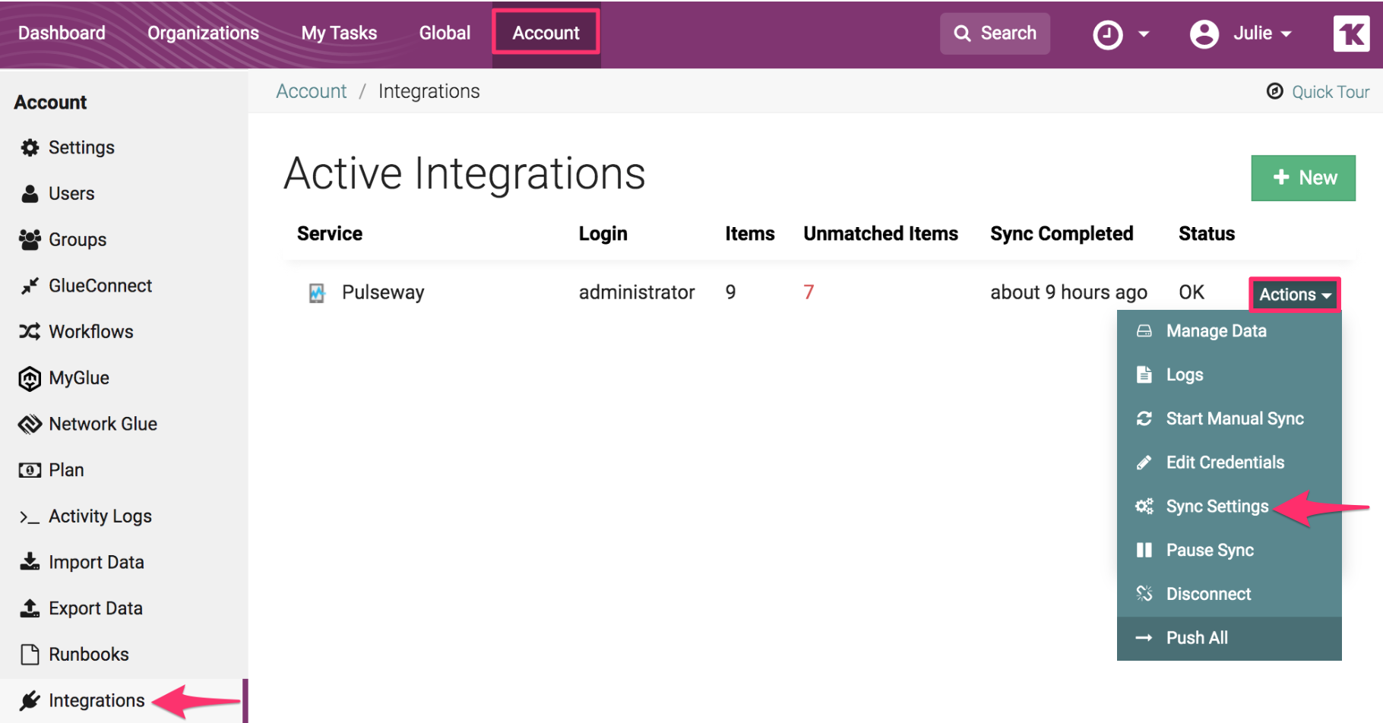Click the Workflows shuffle icon
This screenshot has height=723, width=1383.
[30, 332]
